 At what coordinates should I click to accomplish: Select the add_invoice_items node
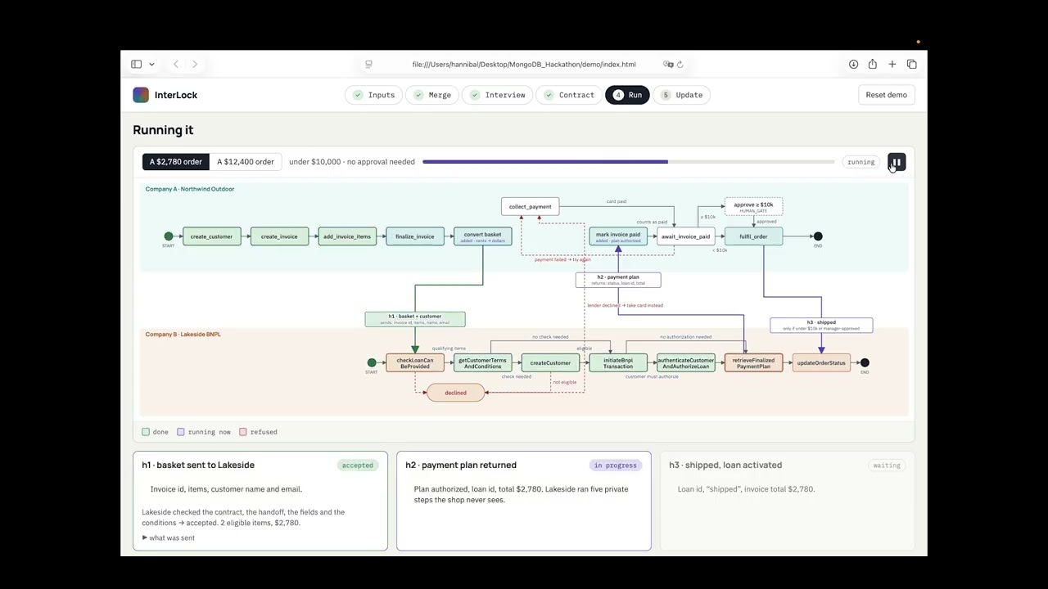pyautogui.click(x=347, y=236)
